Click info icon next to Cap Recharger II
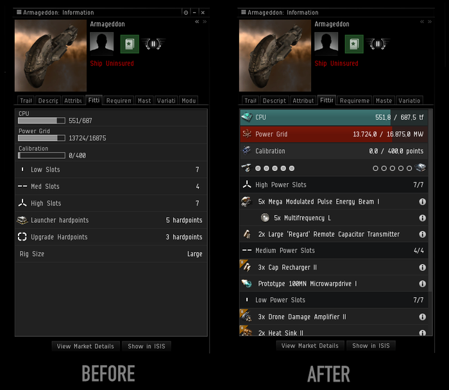This screenshot has height=390, width=449. 422,267
